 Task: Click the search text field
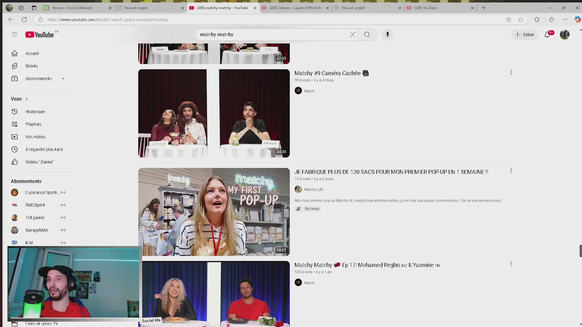pos(273,35)
